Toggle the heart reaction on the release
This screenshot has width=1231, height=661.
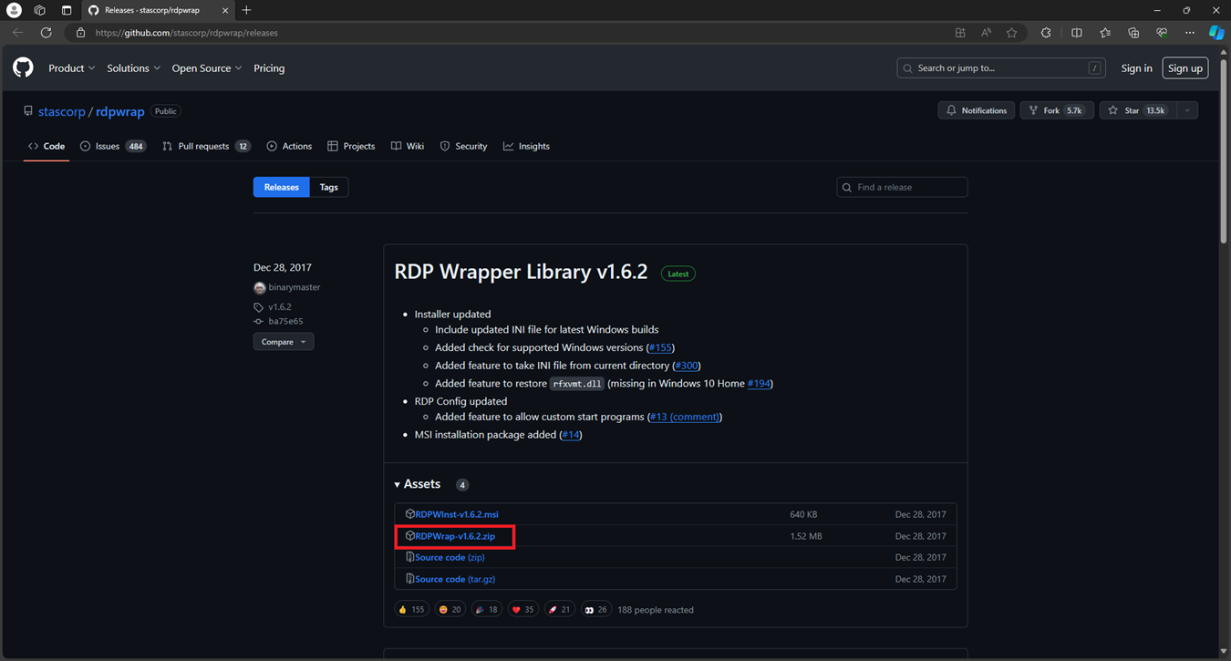click(x=522, y=608)
